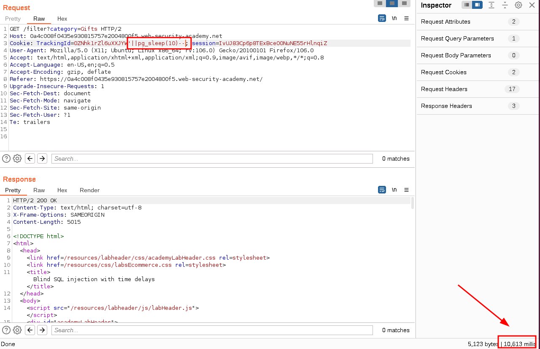Click the Response pane vertical scrollbar
The width and height of the screenshot is (540, 349).
click(413, 203)
